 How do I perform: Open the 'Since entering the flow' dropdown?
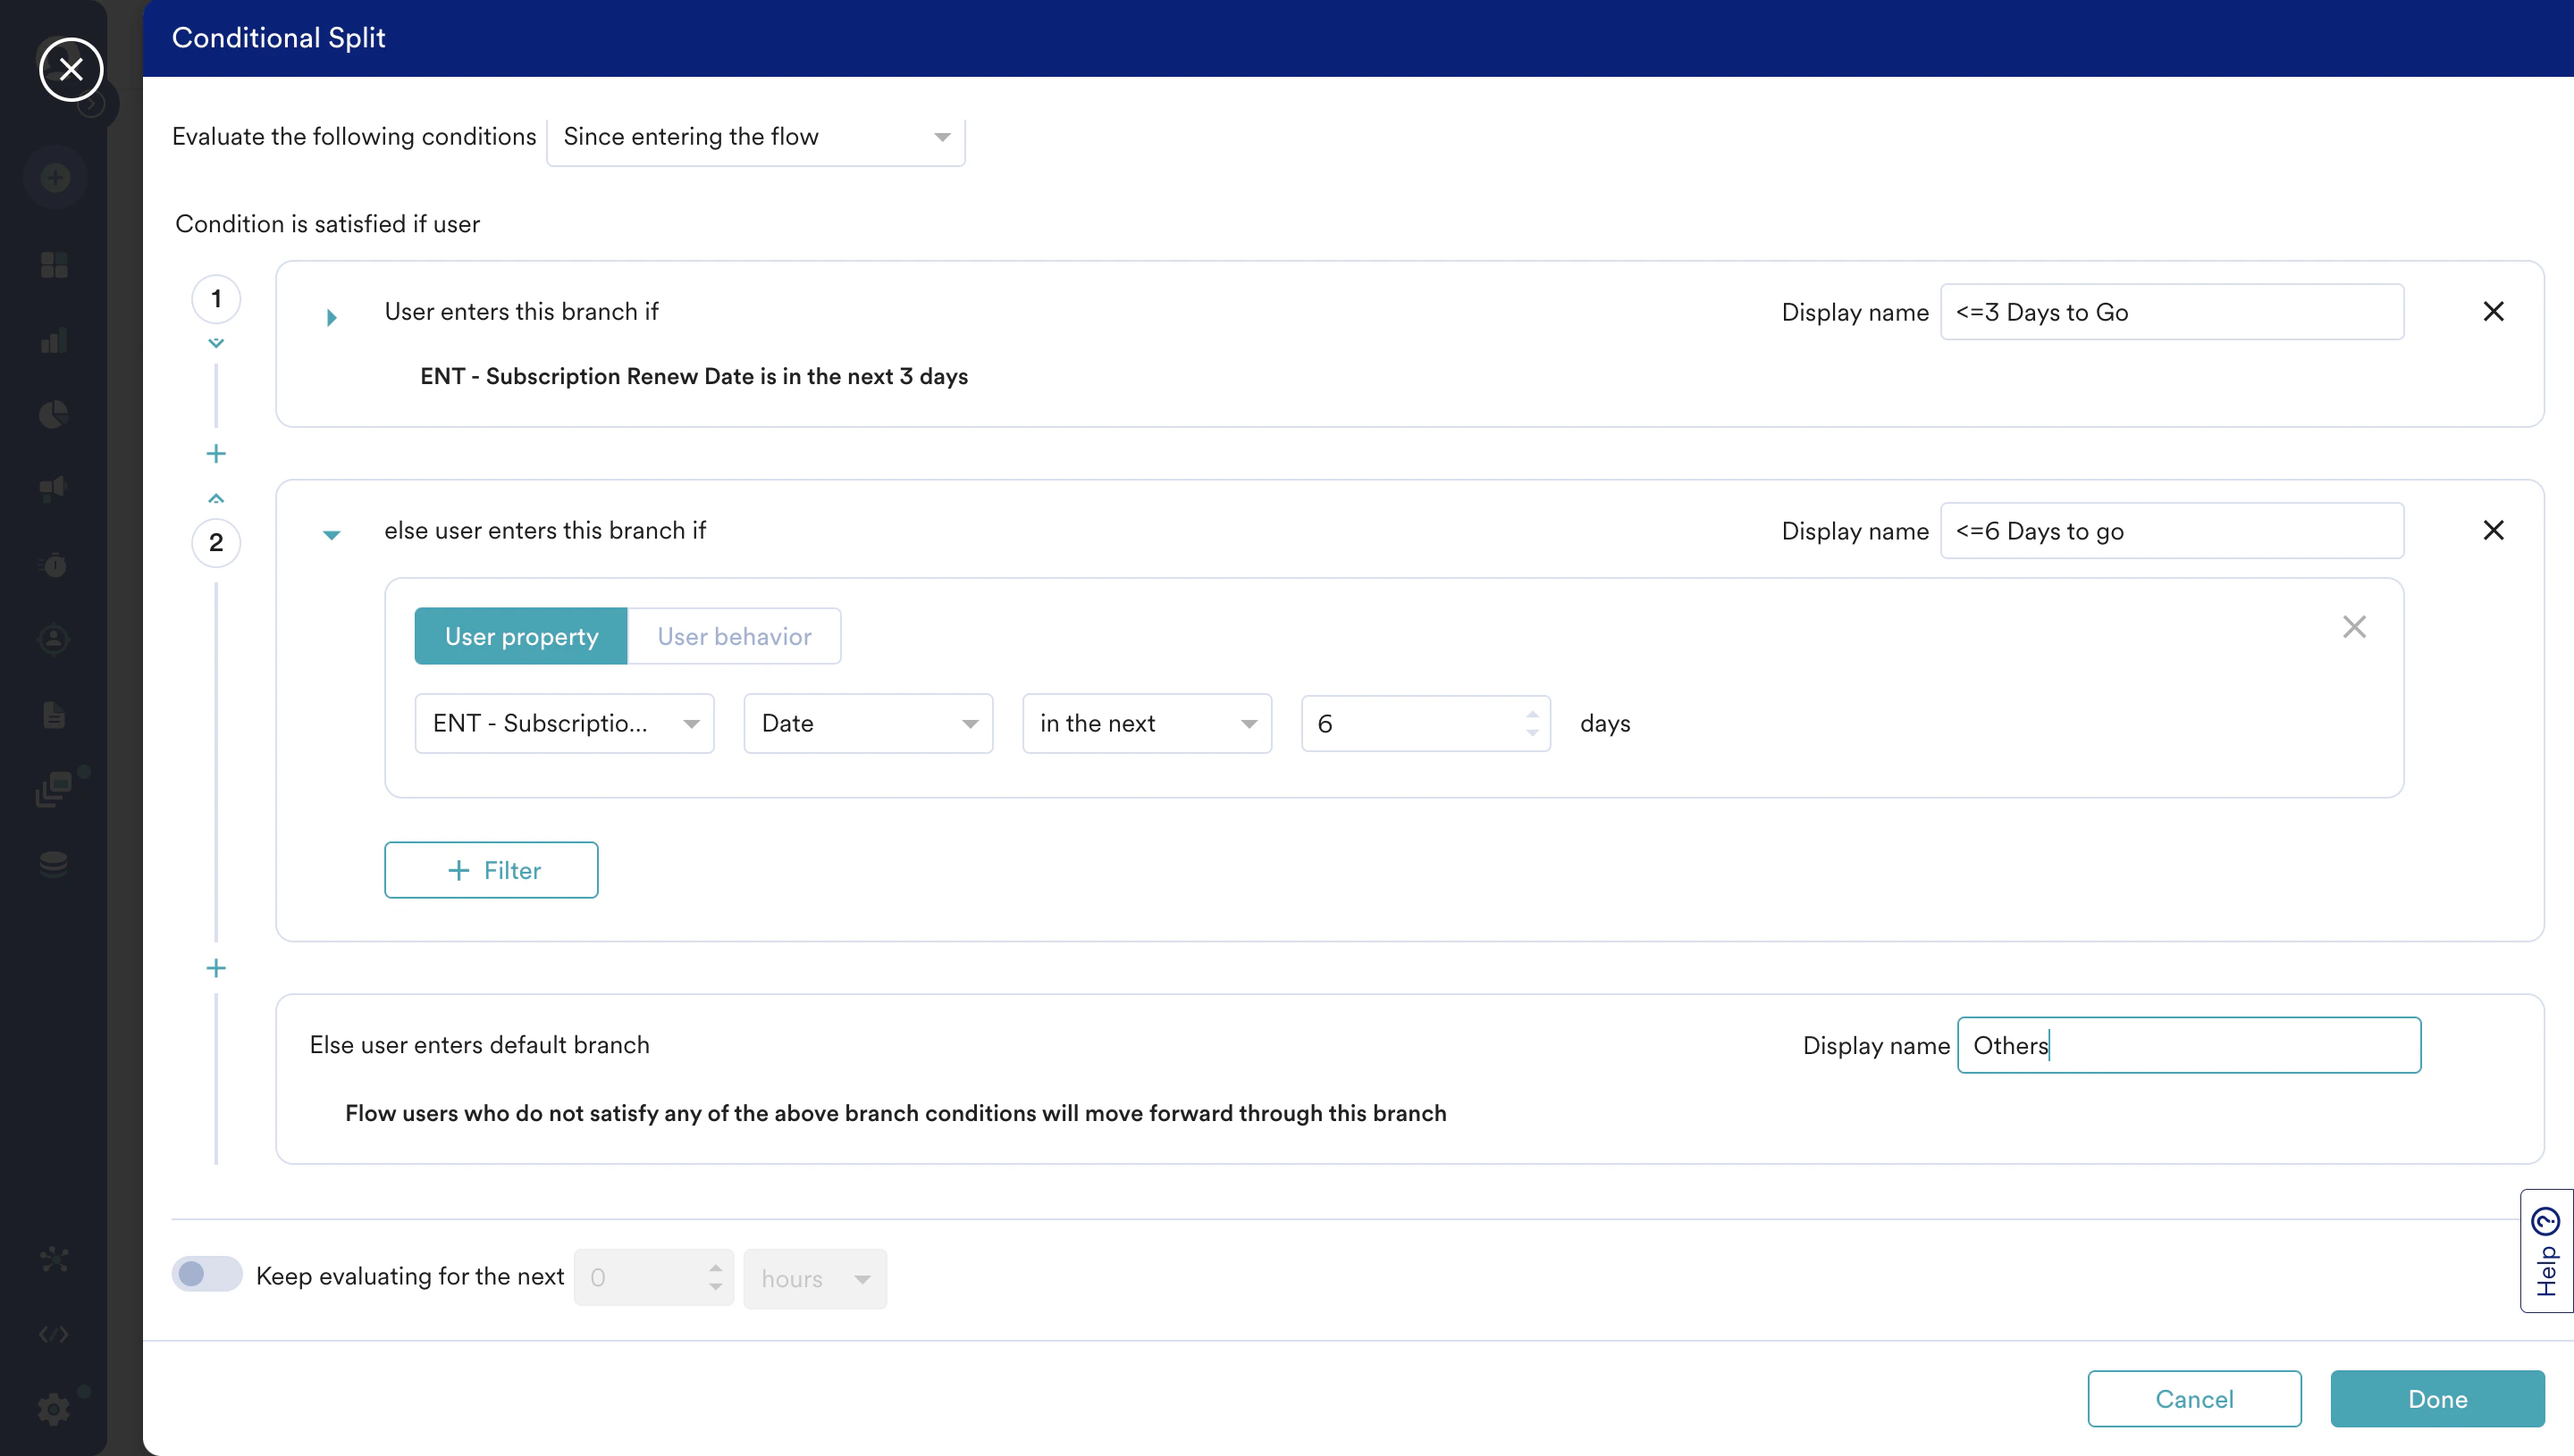[755, 137]
